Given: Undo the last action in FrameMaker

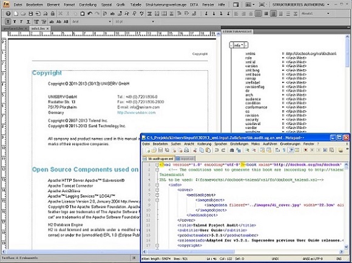Looking at the screenshot, I should [90, 14].
